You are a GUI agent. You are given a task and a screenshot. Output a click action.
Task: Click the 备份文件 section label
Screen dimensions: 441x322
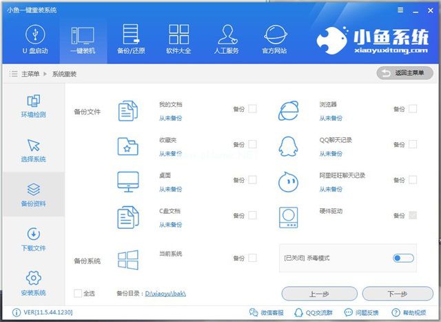click(88, 112)
